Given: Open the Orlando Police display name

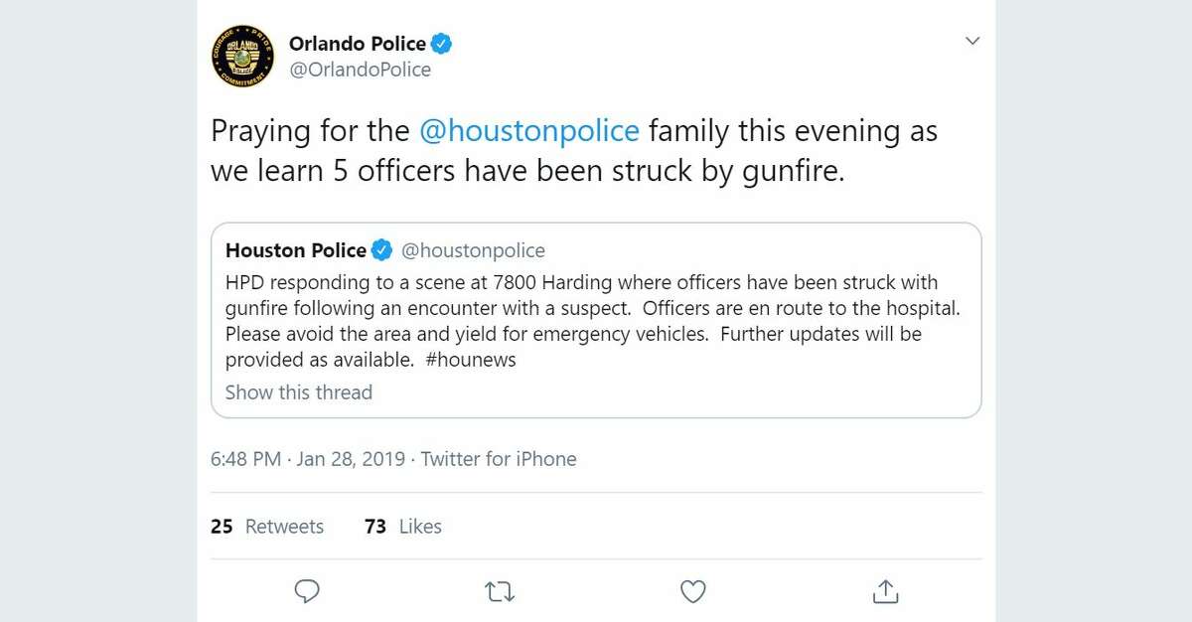Looking at the screenshot, I should click(x=358, y=44).
